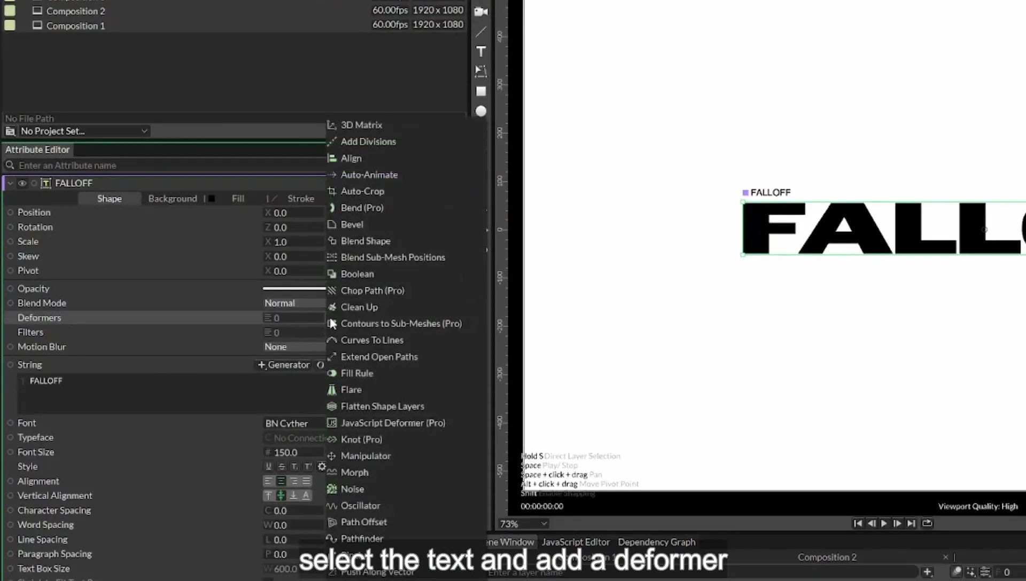Open the Style settings gear
This screenshot has width=1026, height=581.
pos(321,466)
